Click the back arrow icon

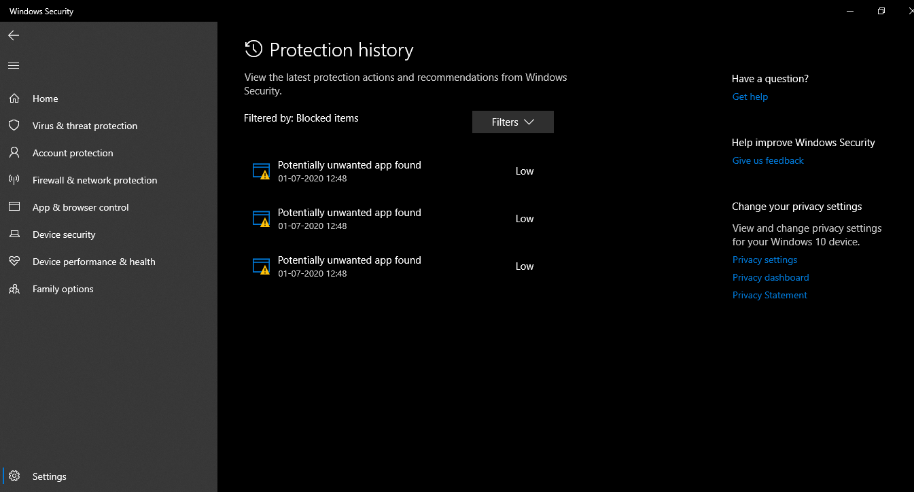click(14, 35)
